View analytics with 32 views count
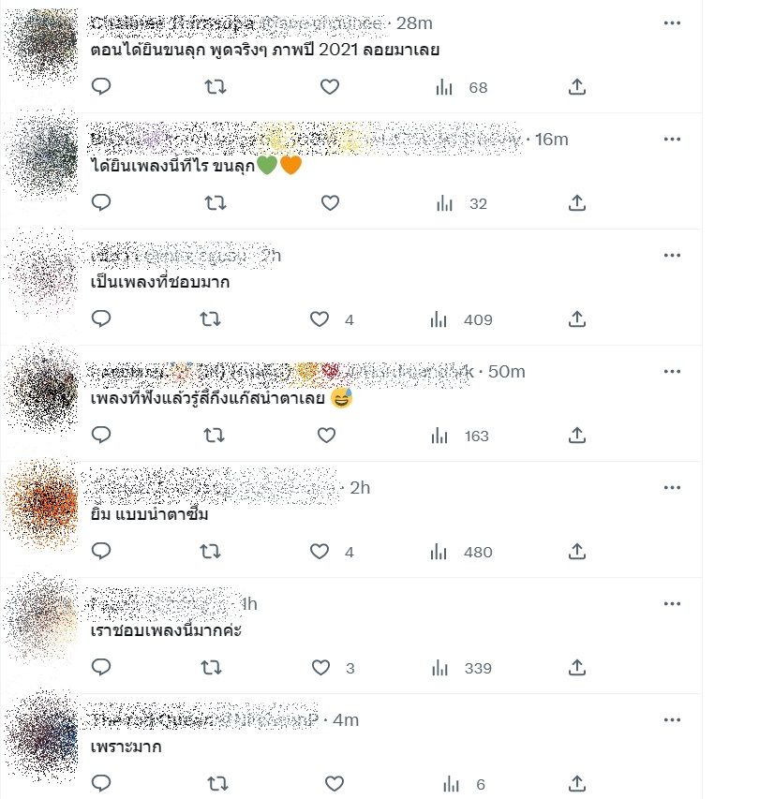 click(461, 203)
